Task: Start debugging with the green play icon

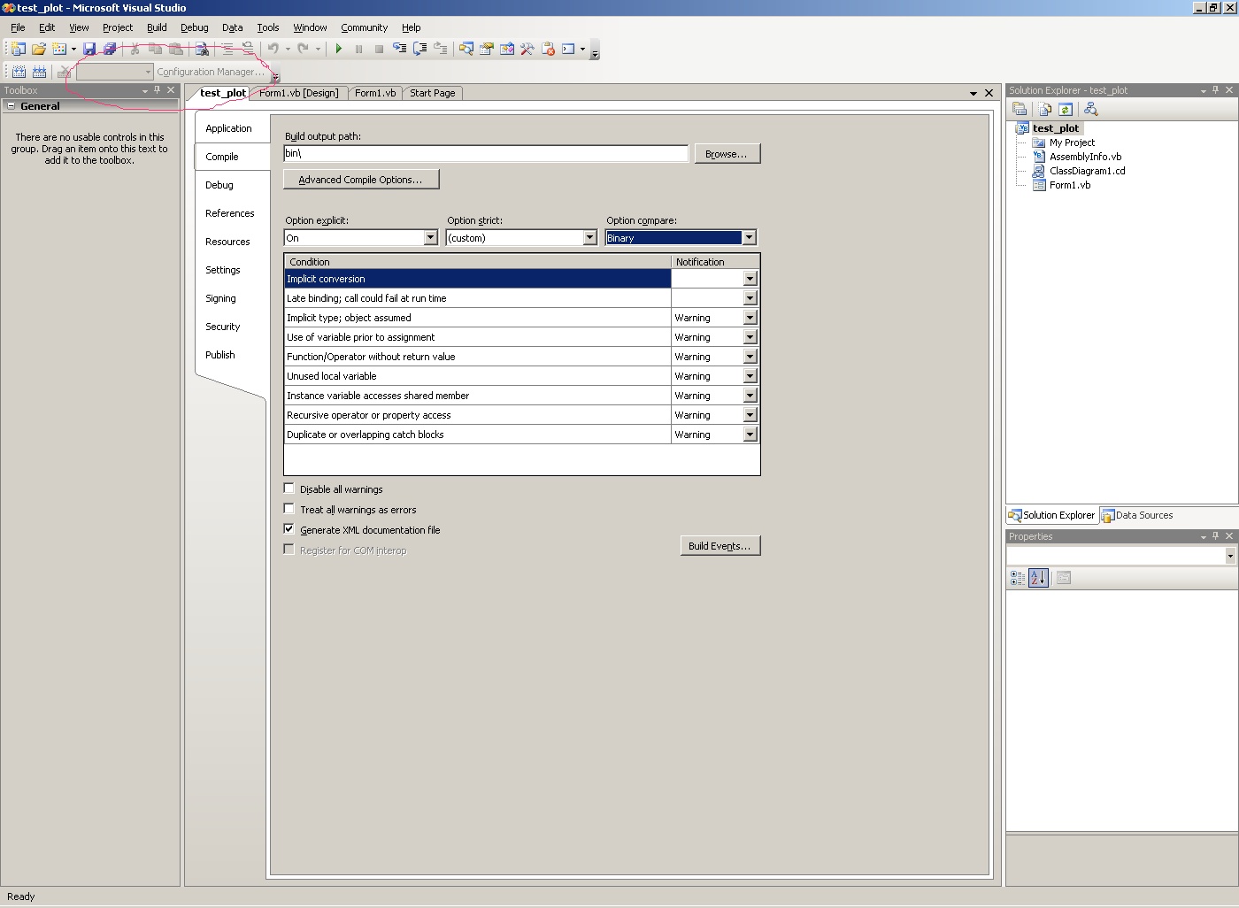Action: pyautogui.click(x=339, y=49)
